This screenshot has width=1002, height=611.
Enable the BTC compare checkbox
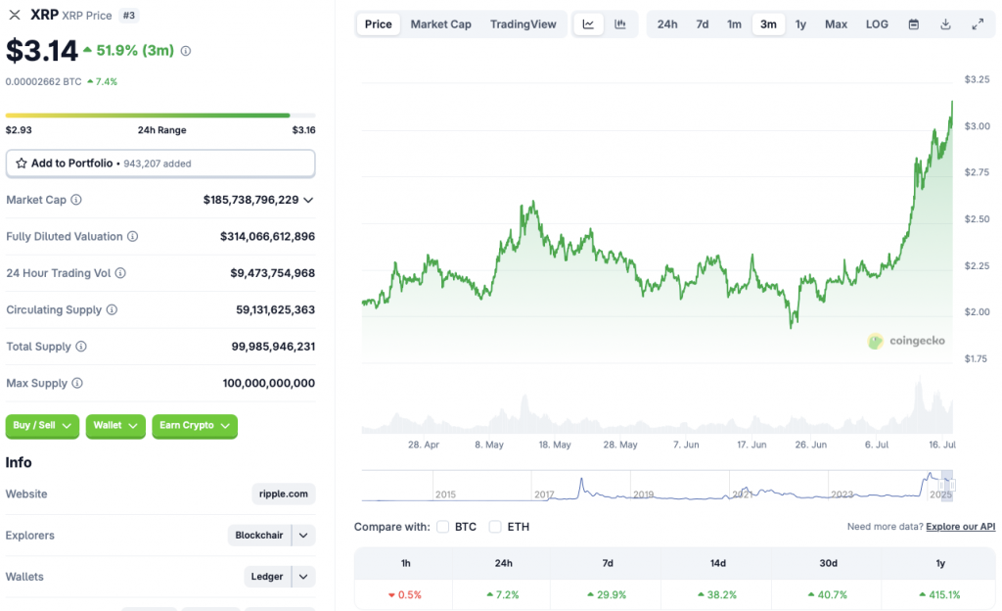tap(442, 526)
